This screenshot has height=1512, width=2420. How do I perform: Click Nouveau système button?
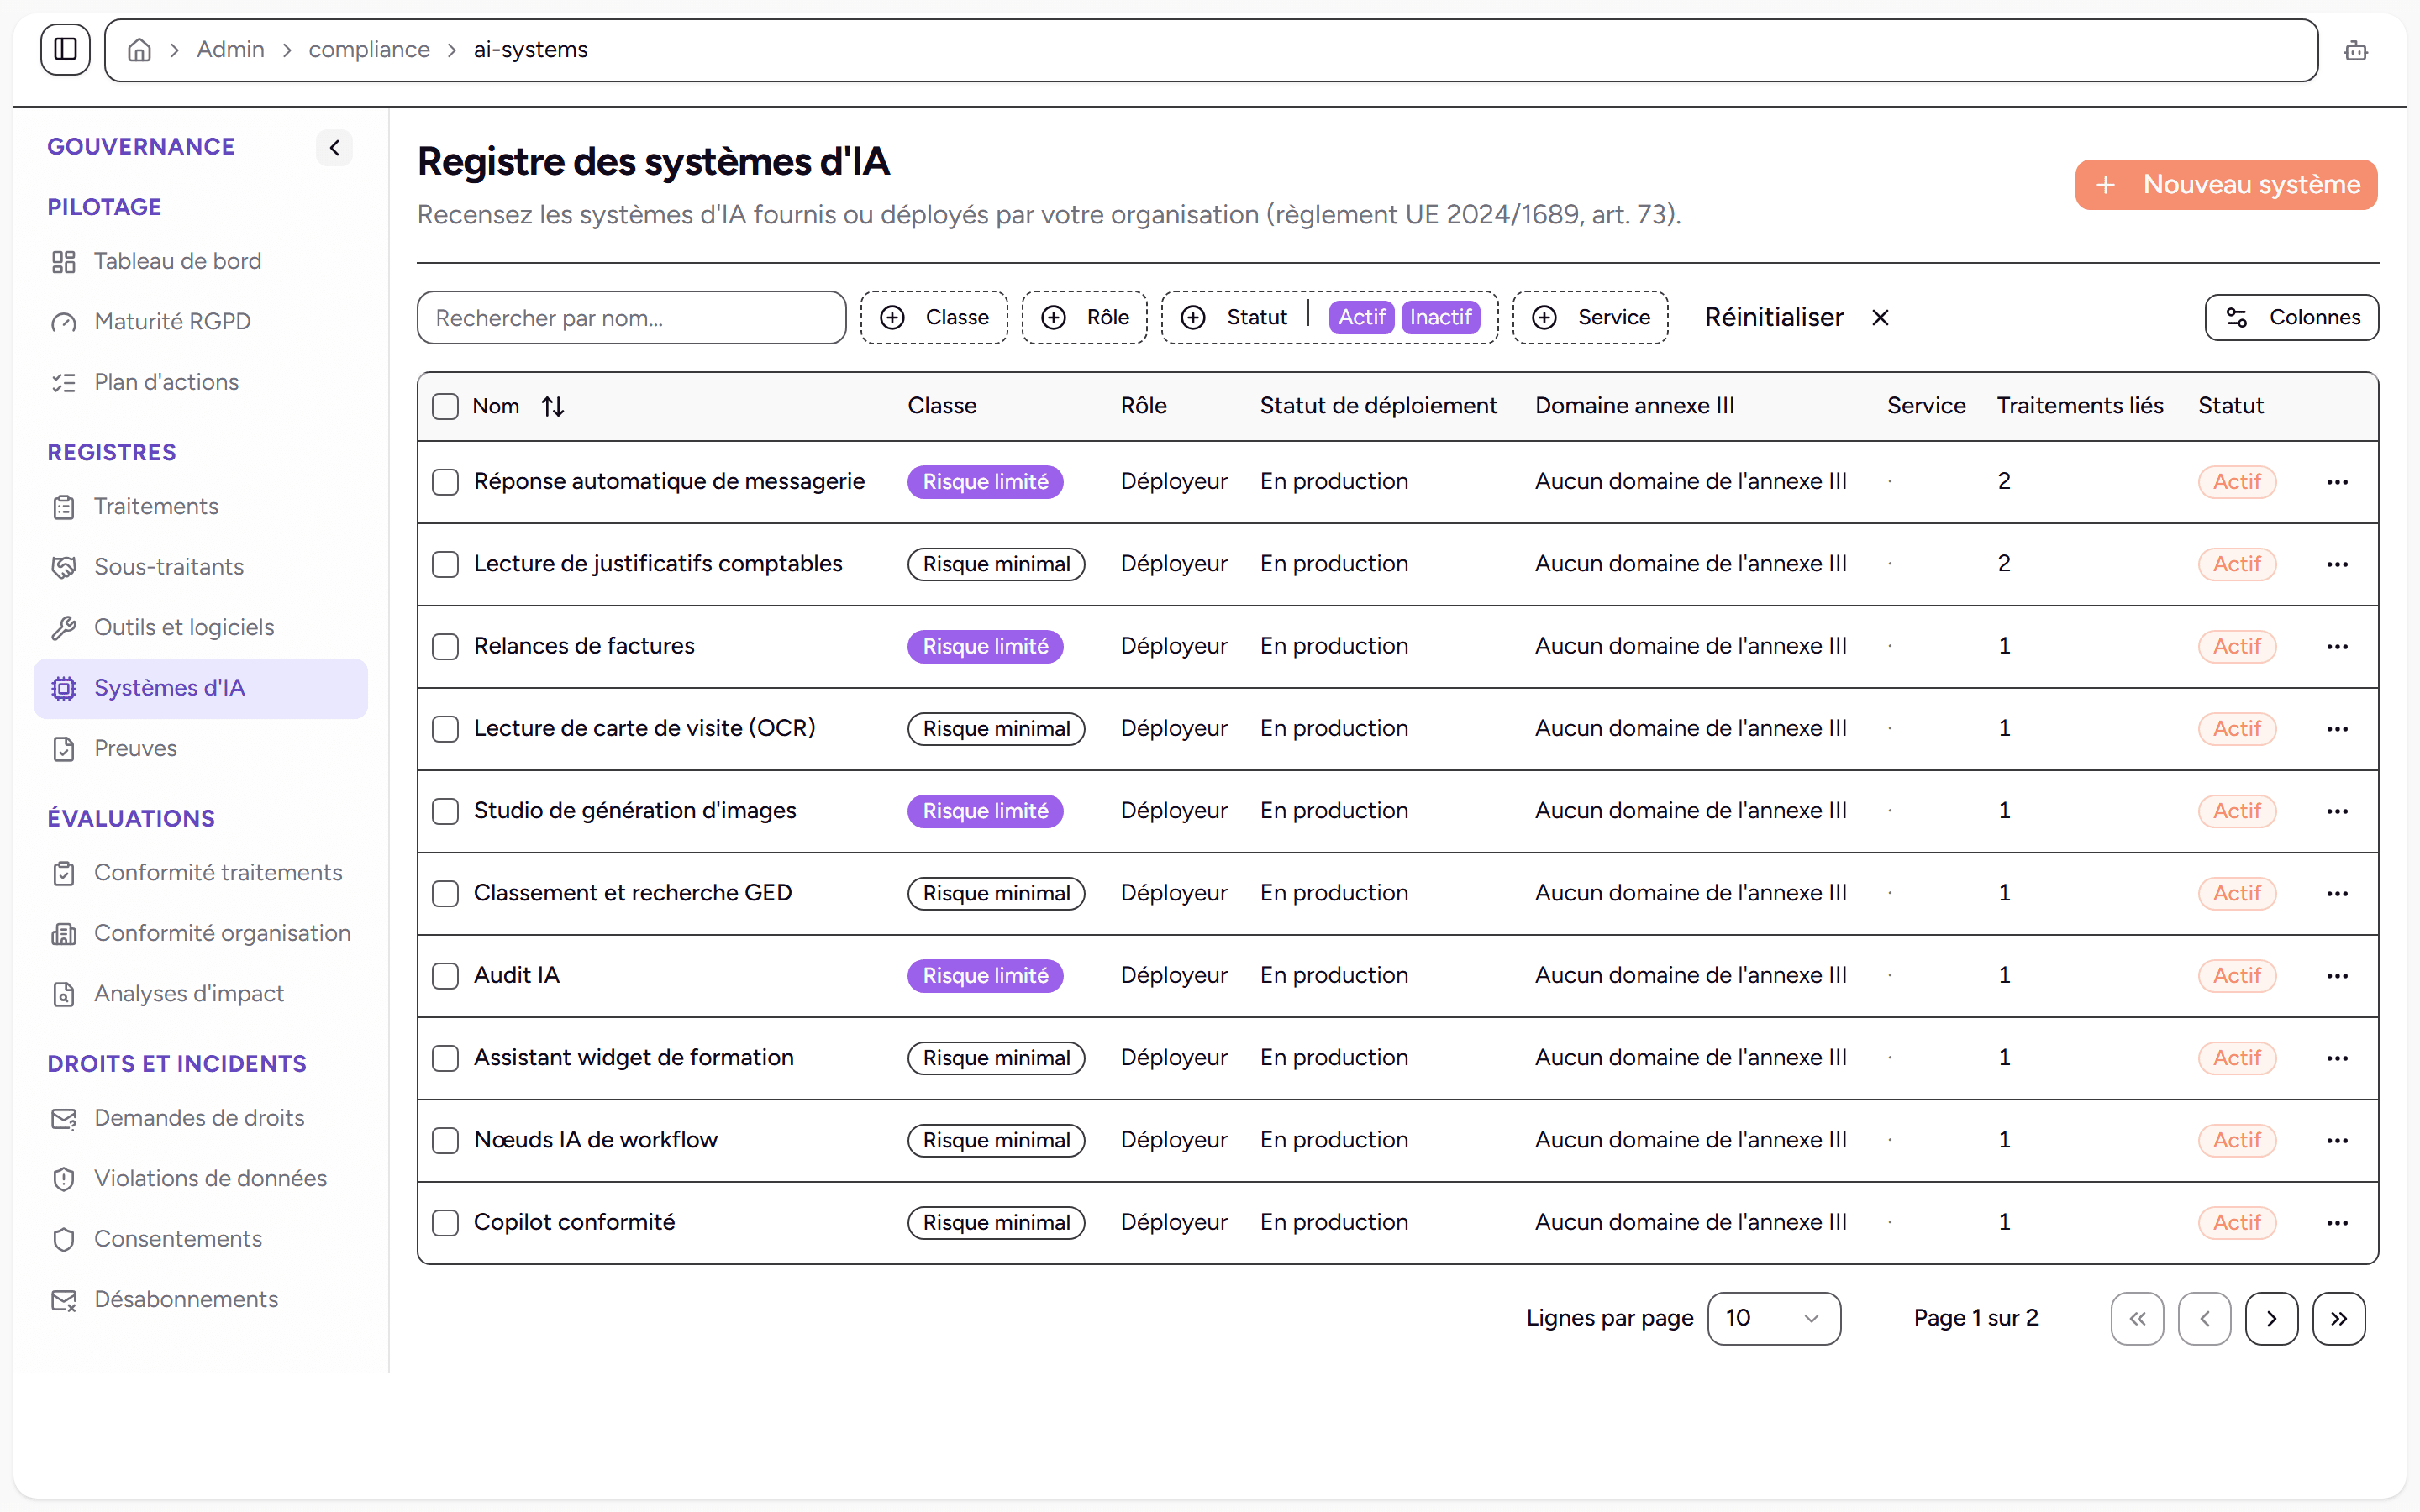pyautogui.click(x=2226, y=185)
